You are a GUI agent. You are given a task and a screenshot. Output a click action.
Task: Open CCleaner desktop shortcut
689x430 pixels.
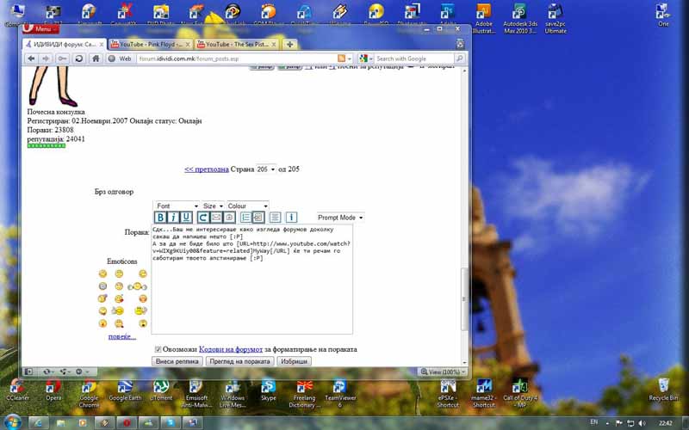(x=17, y=390)
